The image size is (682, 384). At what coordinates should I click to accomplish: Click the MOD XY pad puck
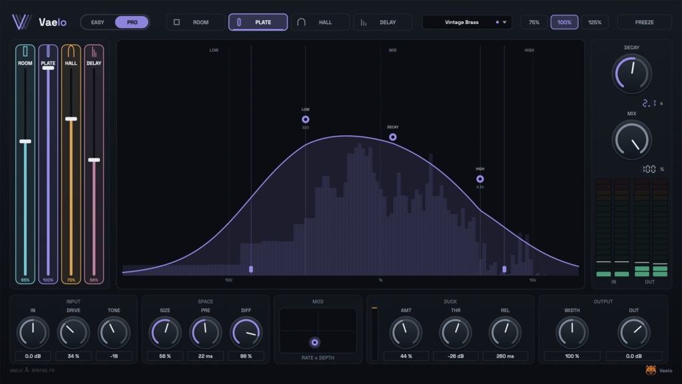click(x=314, y=342)
